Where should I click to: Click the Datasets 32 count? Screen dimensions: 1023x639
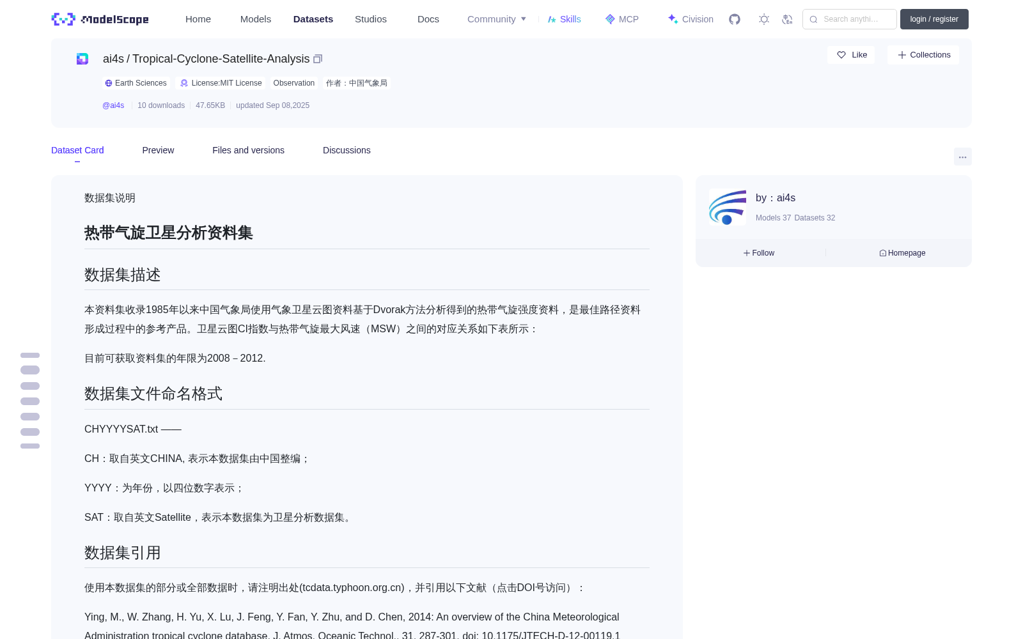(x=815, y=218)
